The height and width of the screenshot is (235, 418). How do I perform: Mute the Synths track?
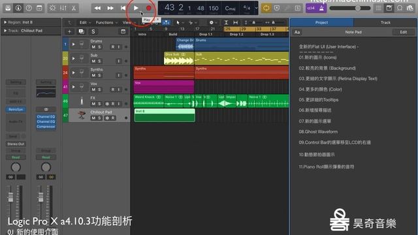click(x=93, y=76)
